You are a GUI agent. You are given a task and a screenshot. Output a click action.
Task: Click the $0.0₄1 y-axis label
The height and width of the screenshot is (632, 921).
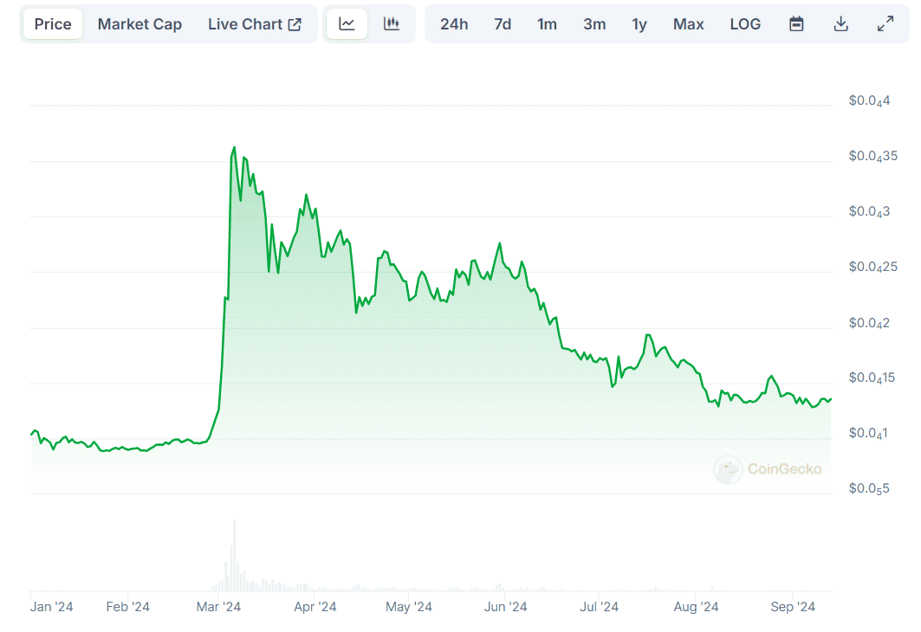tap(868, 433)
